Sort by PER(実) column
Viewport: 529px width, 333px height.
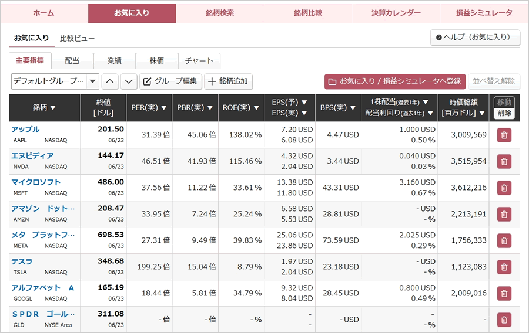(149, 108)
